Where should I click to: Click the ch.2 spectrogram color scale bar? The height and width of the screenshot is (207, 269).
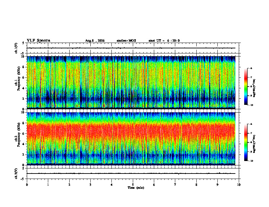(246, 142)
